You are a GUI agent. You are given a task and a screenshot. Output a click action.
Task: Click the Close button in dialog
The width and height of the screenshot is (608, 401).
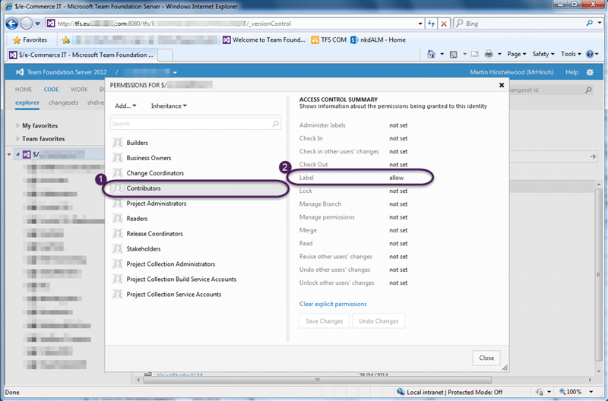pyautogui.click(x=486, y=358)
